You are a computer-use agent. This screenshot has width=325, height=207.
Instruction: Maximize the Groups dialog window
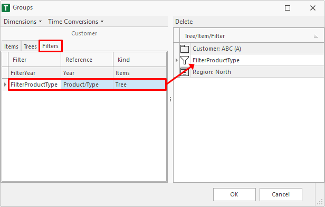point(288,8)
